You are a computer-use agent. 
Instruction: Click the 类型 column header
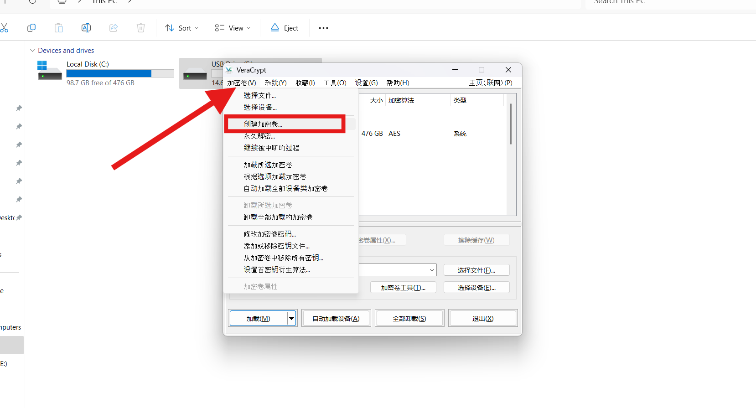click(x=477, y=100)
